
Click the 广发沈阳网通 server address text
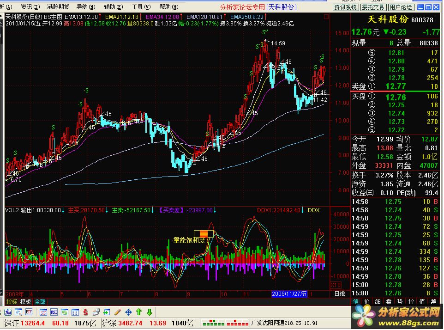click(x=284, y=323)
